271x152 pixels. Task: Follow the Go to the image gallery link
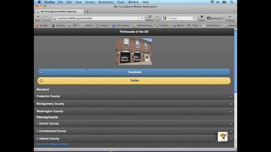click(53, 144)
